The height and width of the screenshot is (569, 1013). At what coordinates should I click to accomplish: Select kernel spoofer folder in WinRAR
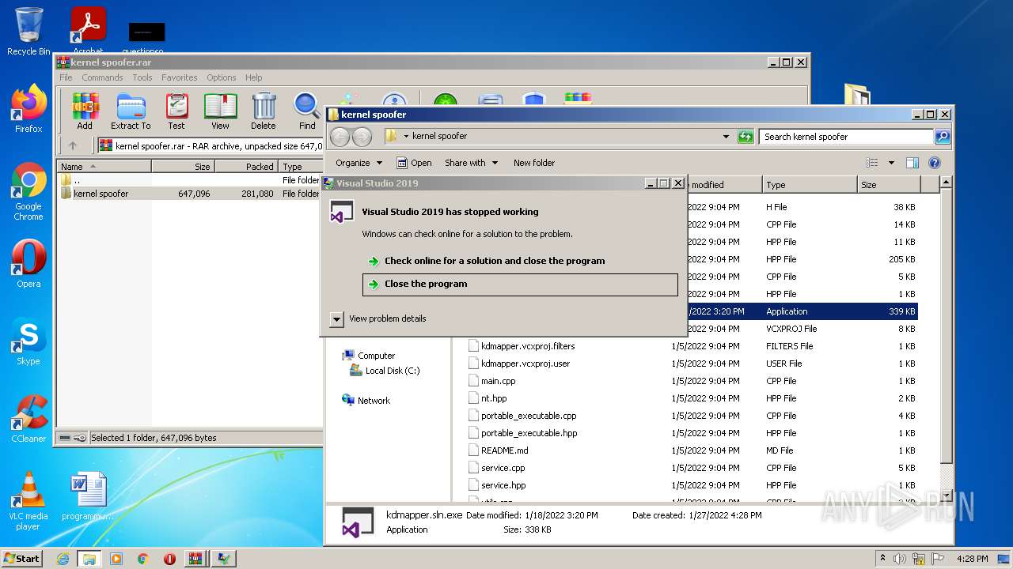point(101,194)
